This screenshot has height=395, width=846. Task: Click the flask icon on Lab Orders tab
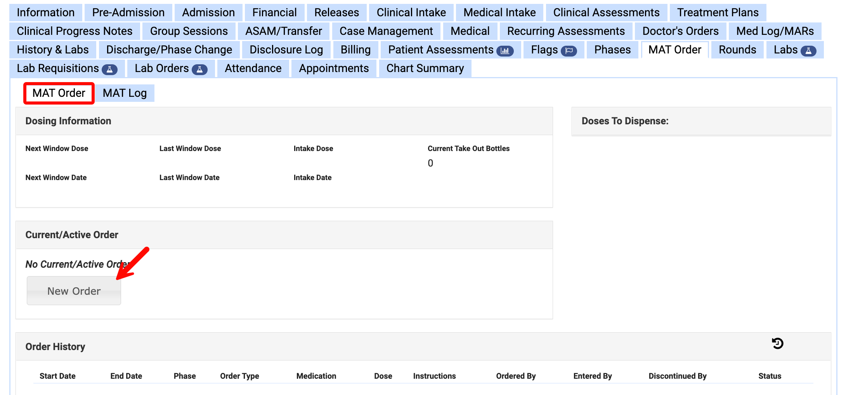click(x=199, y=69)
